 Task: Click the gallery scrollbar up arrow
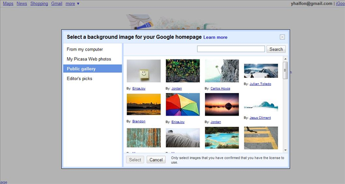[x=285, y=59]
